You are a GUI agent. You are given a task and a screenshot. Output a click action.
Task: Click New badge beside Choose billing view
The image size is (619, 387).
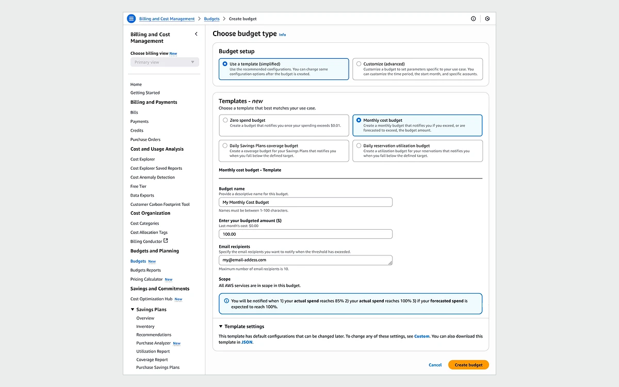click(x=173, y=54)
